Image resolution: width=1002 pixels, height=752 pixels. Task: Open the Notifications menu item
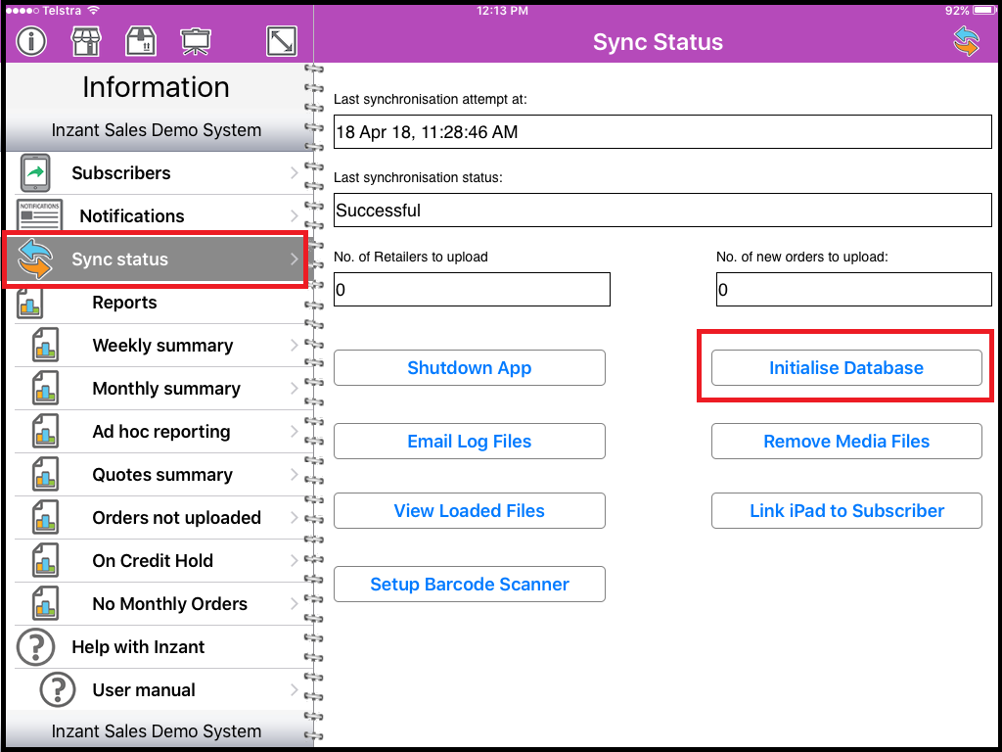tap(158, 215)
